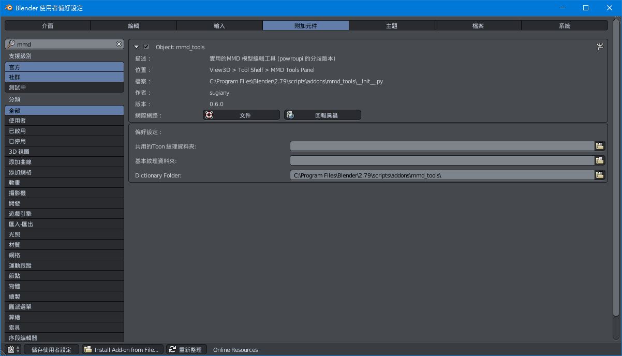Switch to the 主題 tab
The image size is (622, 356).
[392, 25]
